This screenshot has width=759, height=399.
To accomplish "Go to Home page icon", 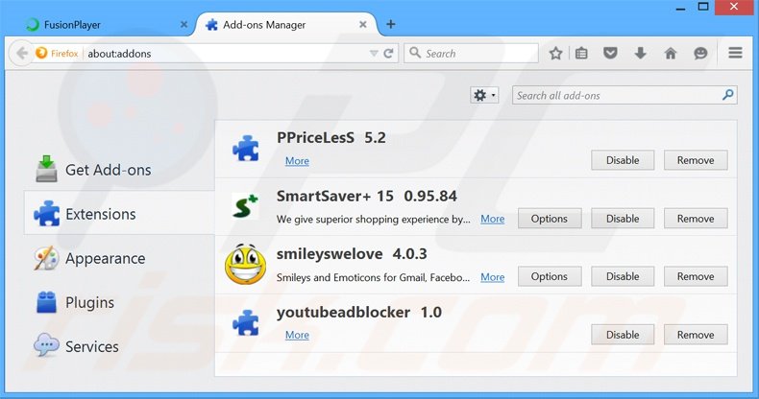I will coord(671,54).
